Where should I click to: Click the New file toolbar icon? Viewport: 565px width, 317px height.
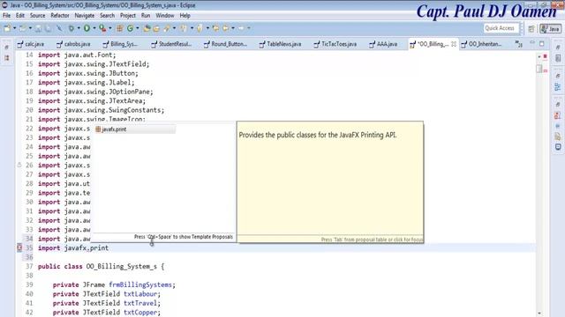pos(7,28)
